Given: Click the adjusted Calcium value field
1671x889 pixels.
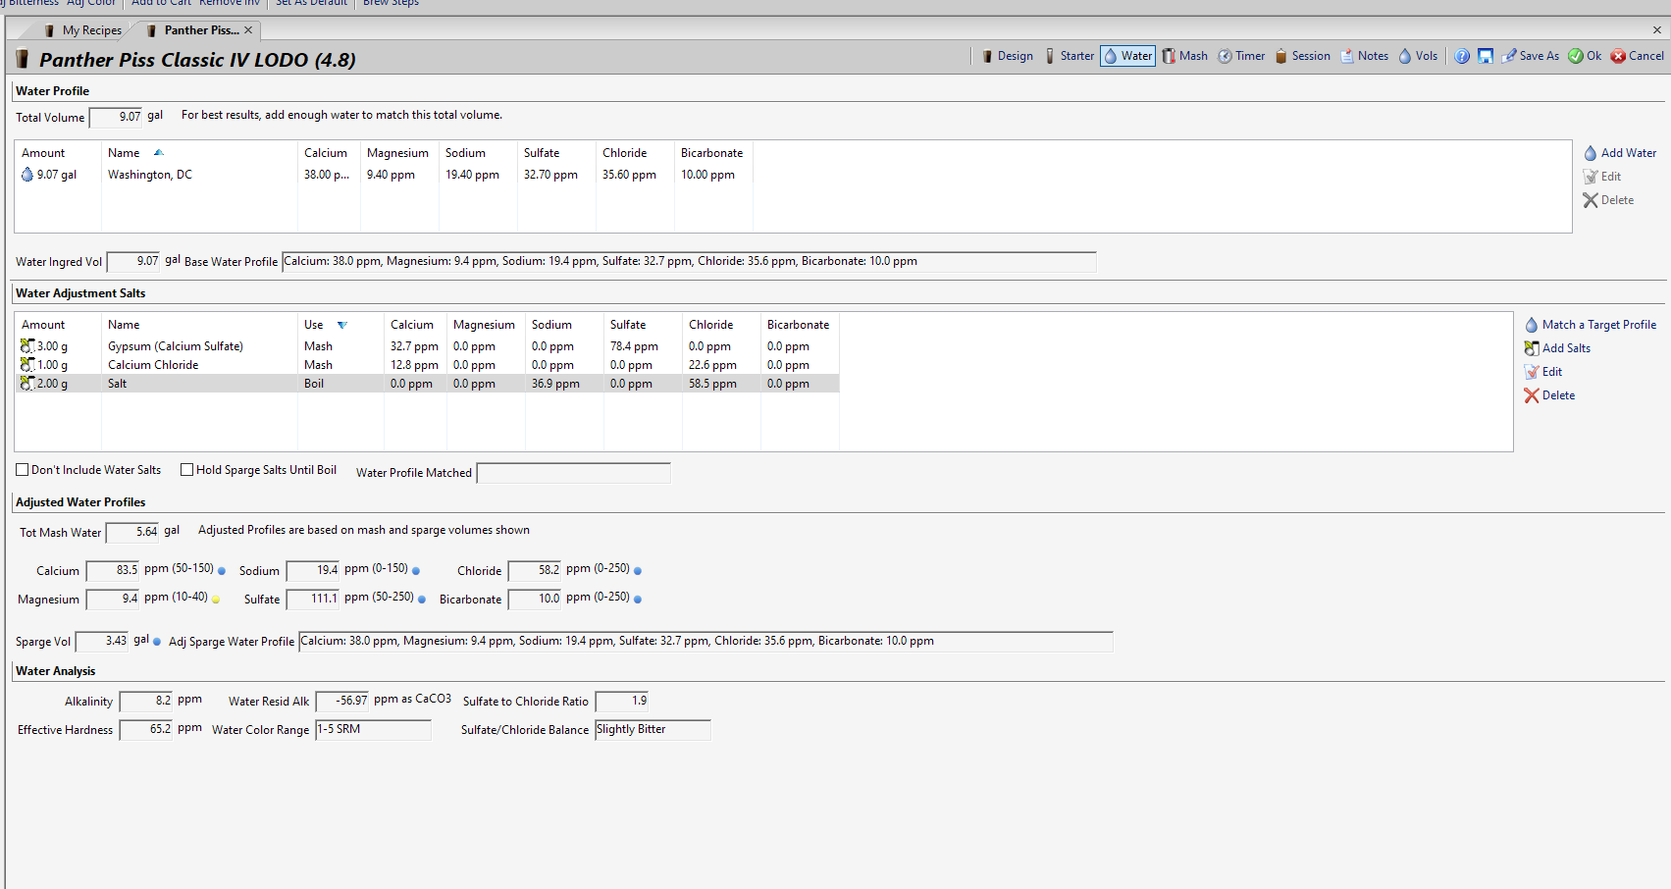Looking at the screenshot, I should click(114, 571).
